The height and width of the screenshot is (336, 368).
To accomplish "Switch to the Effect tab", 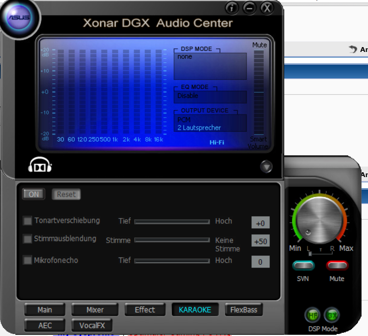I will [x=145, y=310].
